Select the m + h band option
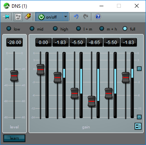This screenshot has height=145, width=146. 102,29
